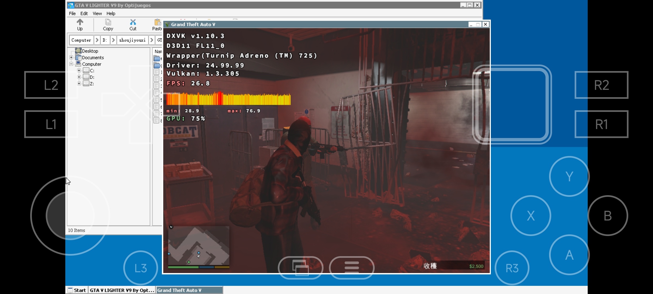Click the Copy toolbar icon

(108, 22)
